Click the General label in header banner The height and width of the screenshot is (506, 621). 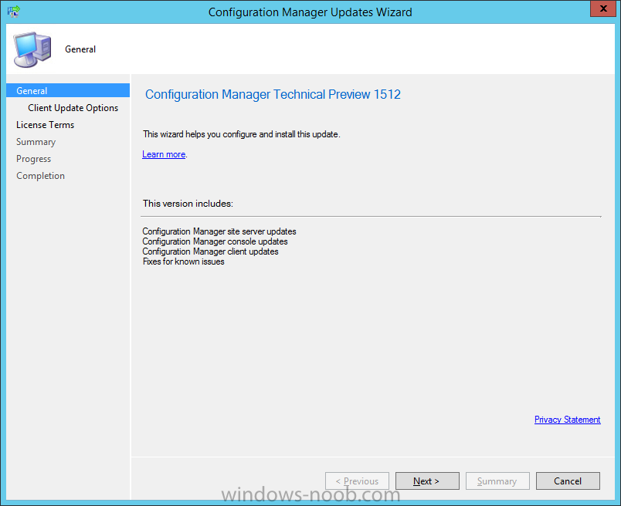pos(80,49)
